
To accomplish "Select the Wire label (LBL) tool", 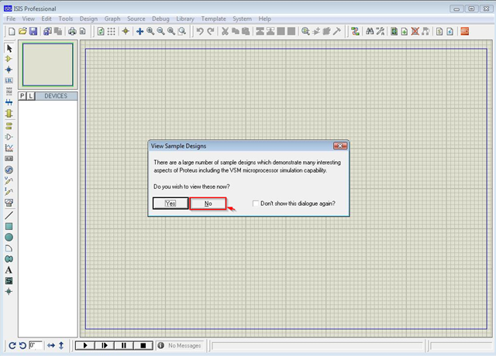I will [9, 80].
